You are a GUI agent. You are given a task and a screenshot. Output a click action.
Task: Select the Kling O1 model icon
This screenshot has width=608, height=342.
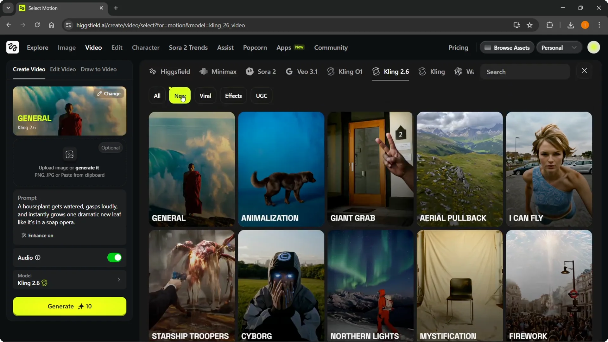click(331, 72)
